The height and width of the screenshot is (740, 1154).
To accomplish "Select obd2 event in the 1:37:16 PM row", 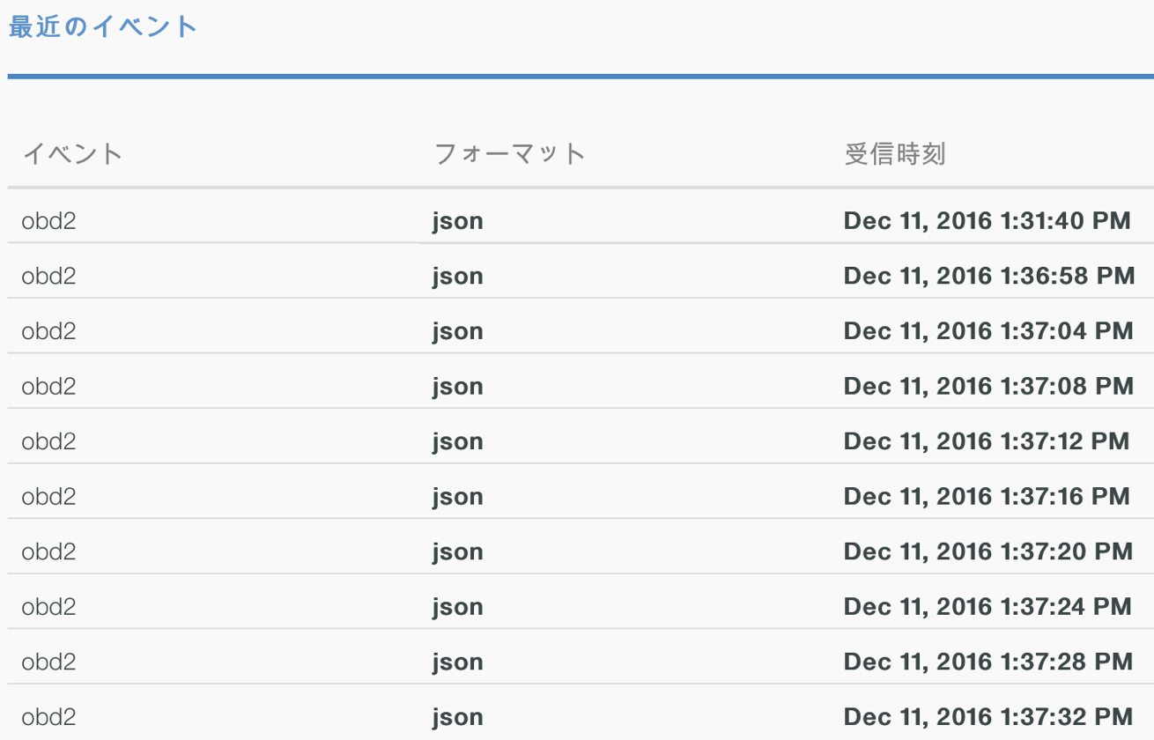I will point(48,496).
